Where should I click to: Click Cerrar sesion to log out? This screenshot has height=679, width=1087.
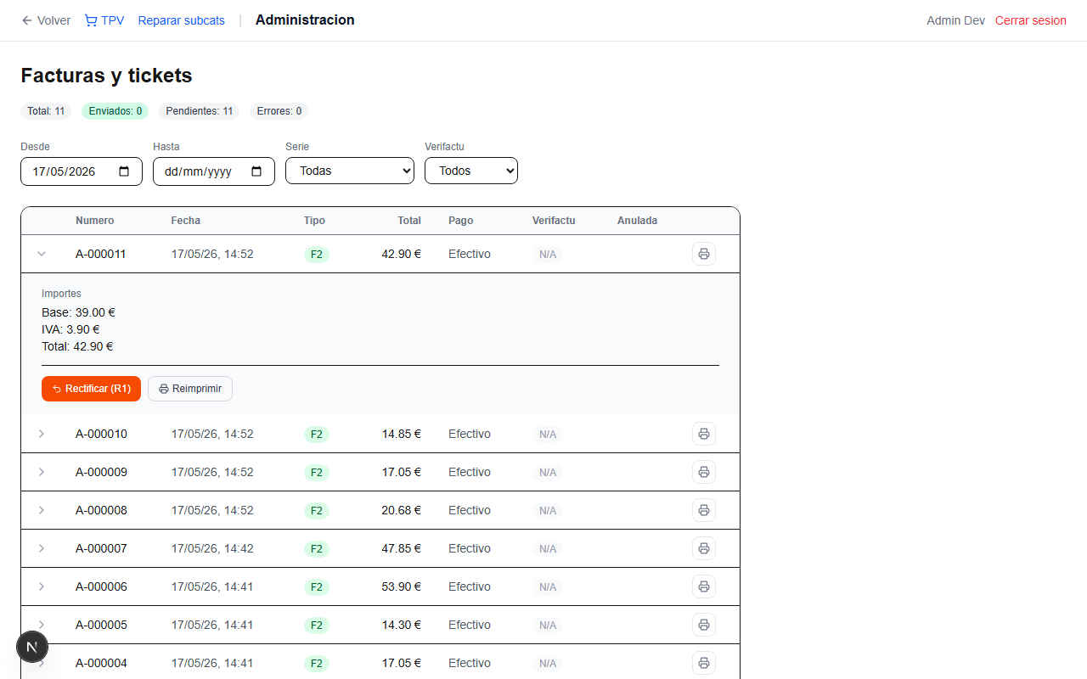[1031, 20]
